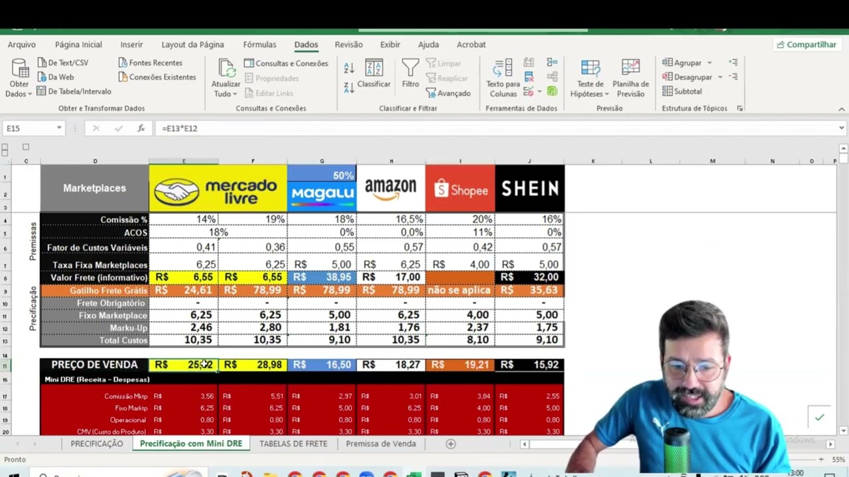Sort descending Z to A
Screen dimensions: 849x477
349,87
